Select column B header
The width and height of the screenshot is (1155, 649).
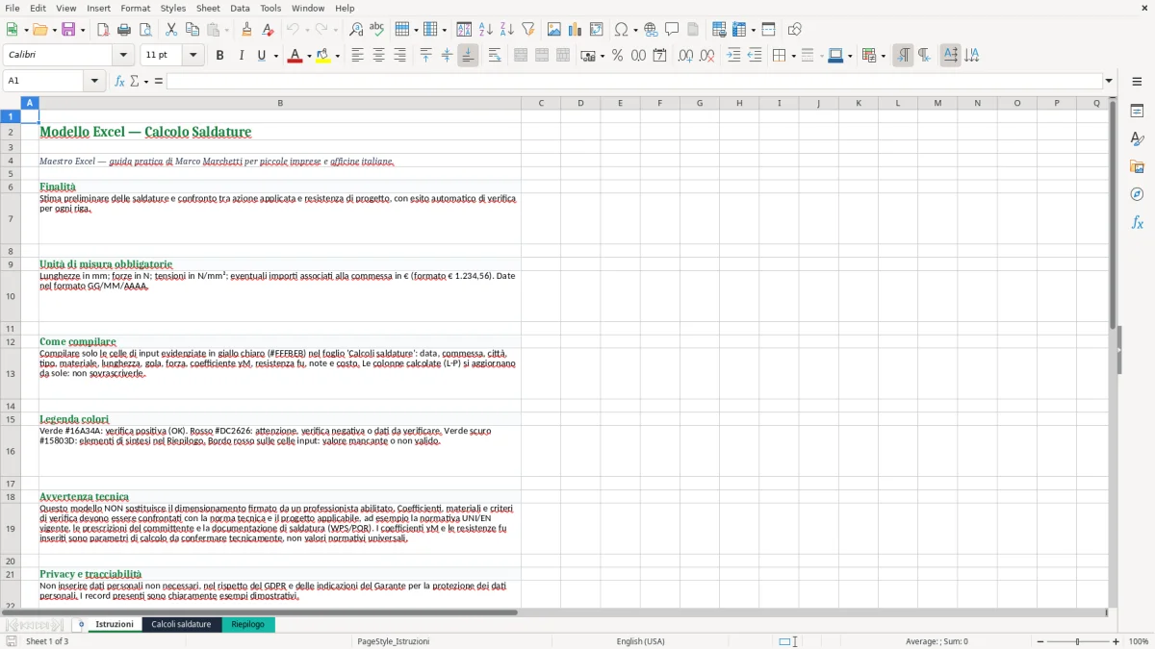(x=280, y=103)
